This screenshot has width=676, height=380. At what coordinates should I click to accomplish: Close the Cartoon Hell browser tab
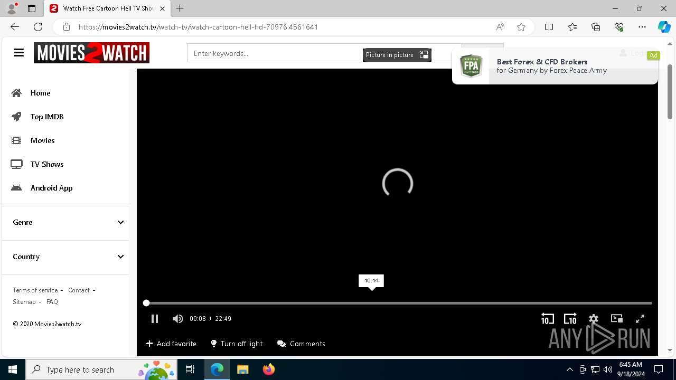pyautogui.click(x=163, y=8)
